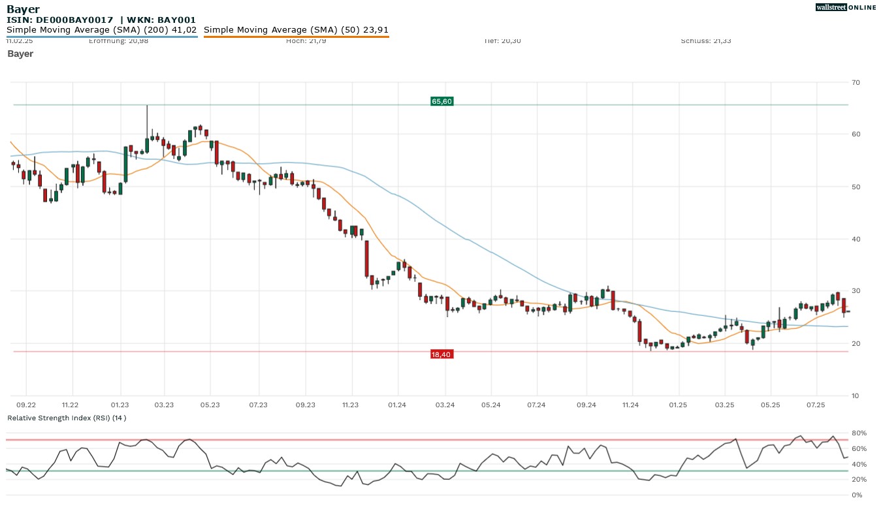Click the RSI axis label 60%
The image size is (881, 513).
pos(858,449)
